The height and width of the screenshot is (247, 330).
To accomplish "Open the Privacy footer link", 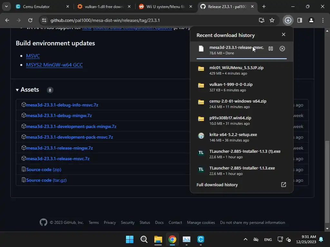I will pos(110,223).
